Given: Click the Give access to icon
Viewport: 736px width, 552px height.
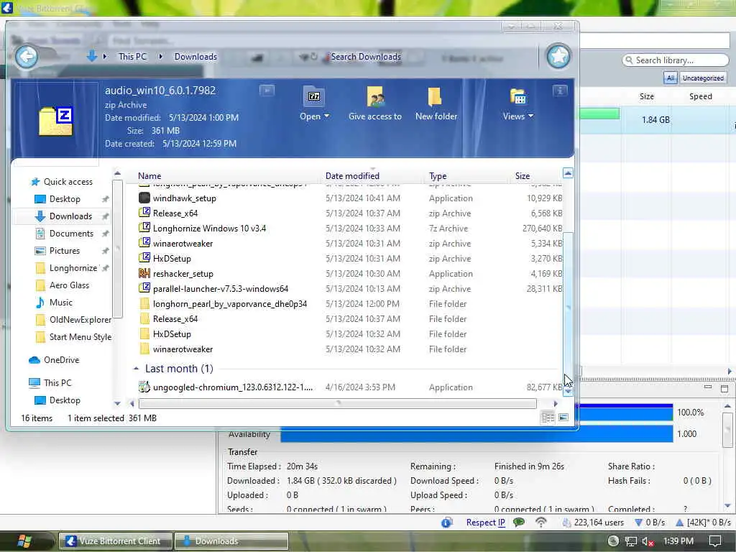Looking at the screenshot, I should click(x=375, y=97).
